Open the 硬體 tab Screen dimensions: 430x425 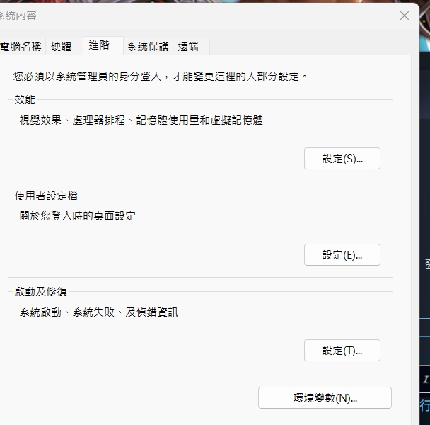(x=62, y=47)
